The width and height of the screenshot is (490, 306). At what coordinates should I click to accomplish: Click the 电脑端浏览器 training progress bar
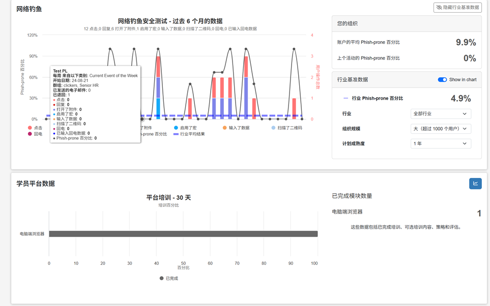point(183,234)
